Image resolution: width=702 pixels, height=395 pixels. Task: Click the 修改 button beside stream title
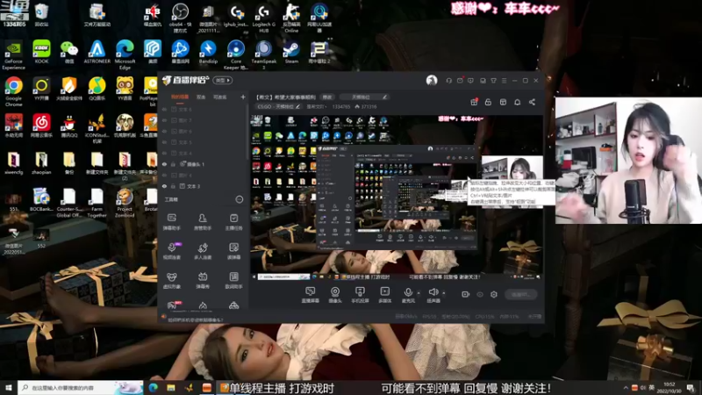coord(327,97)
